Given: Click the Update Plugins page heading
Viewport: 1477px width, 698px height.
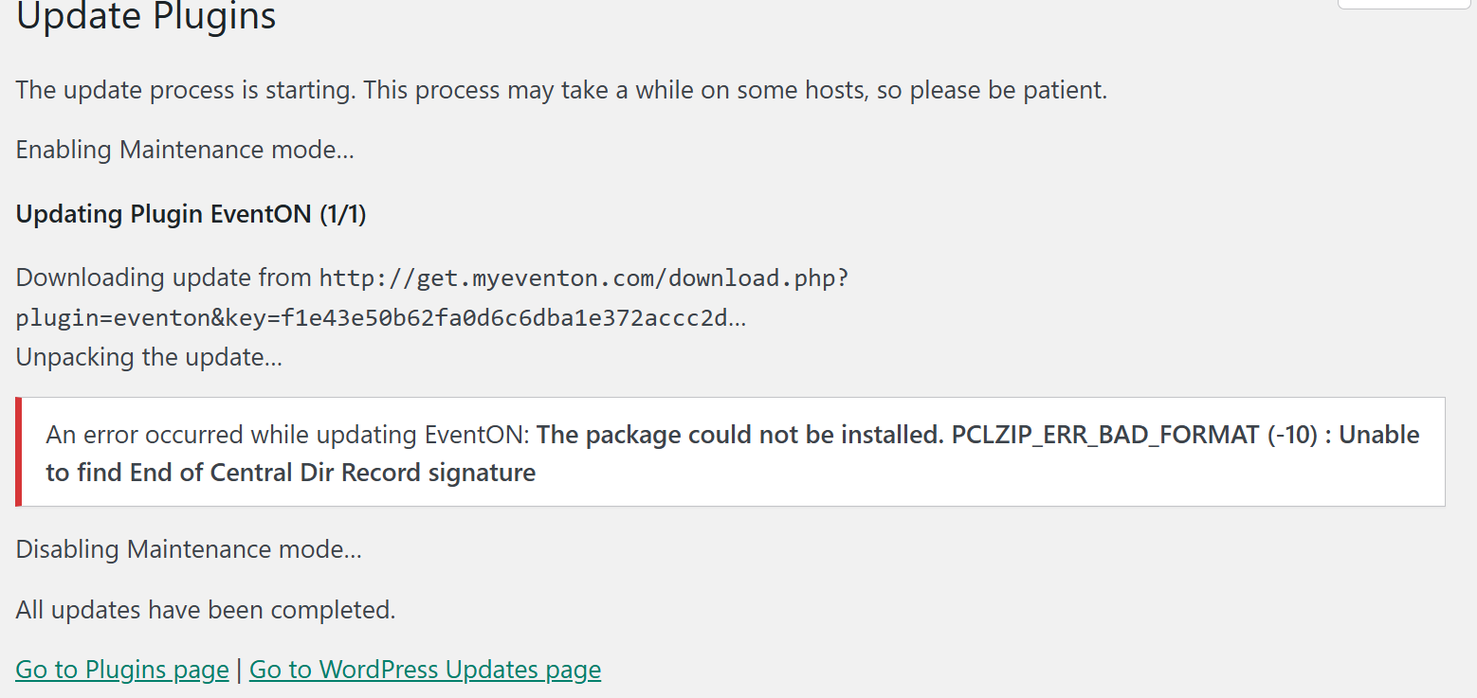Looking at the screenshot, I should 146,16.
